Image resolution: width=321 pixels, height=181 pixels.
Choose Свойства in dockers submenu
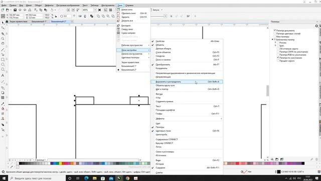(x=187, y=41)
